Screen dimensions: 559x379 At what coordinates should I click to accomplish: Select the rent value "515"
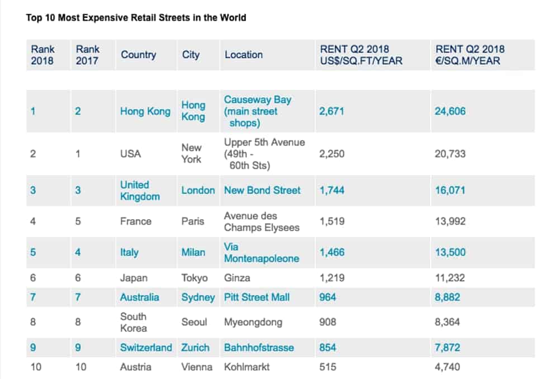point(327,367)
